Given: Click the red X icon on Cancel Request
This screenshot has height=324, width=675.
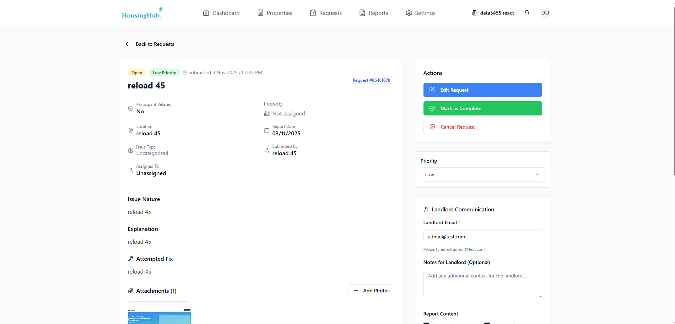Looking at the screenshot, I should 432,127.
